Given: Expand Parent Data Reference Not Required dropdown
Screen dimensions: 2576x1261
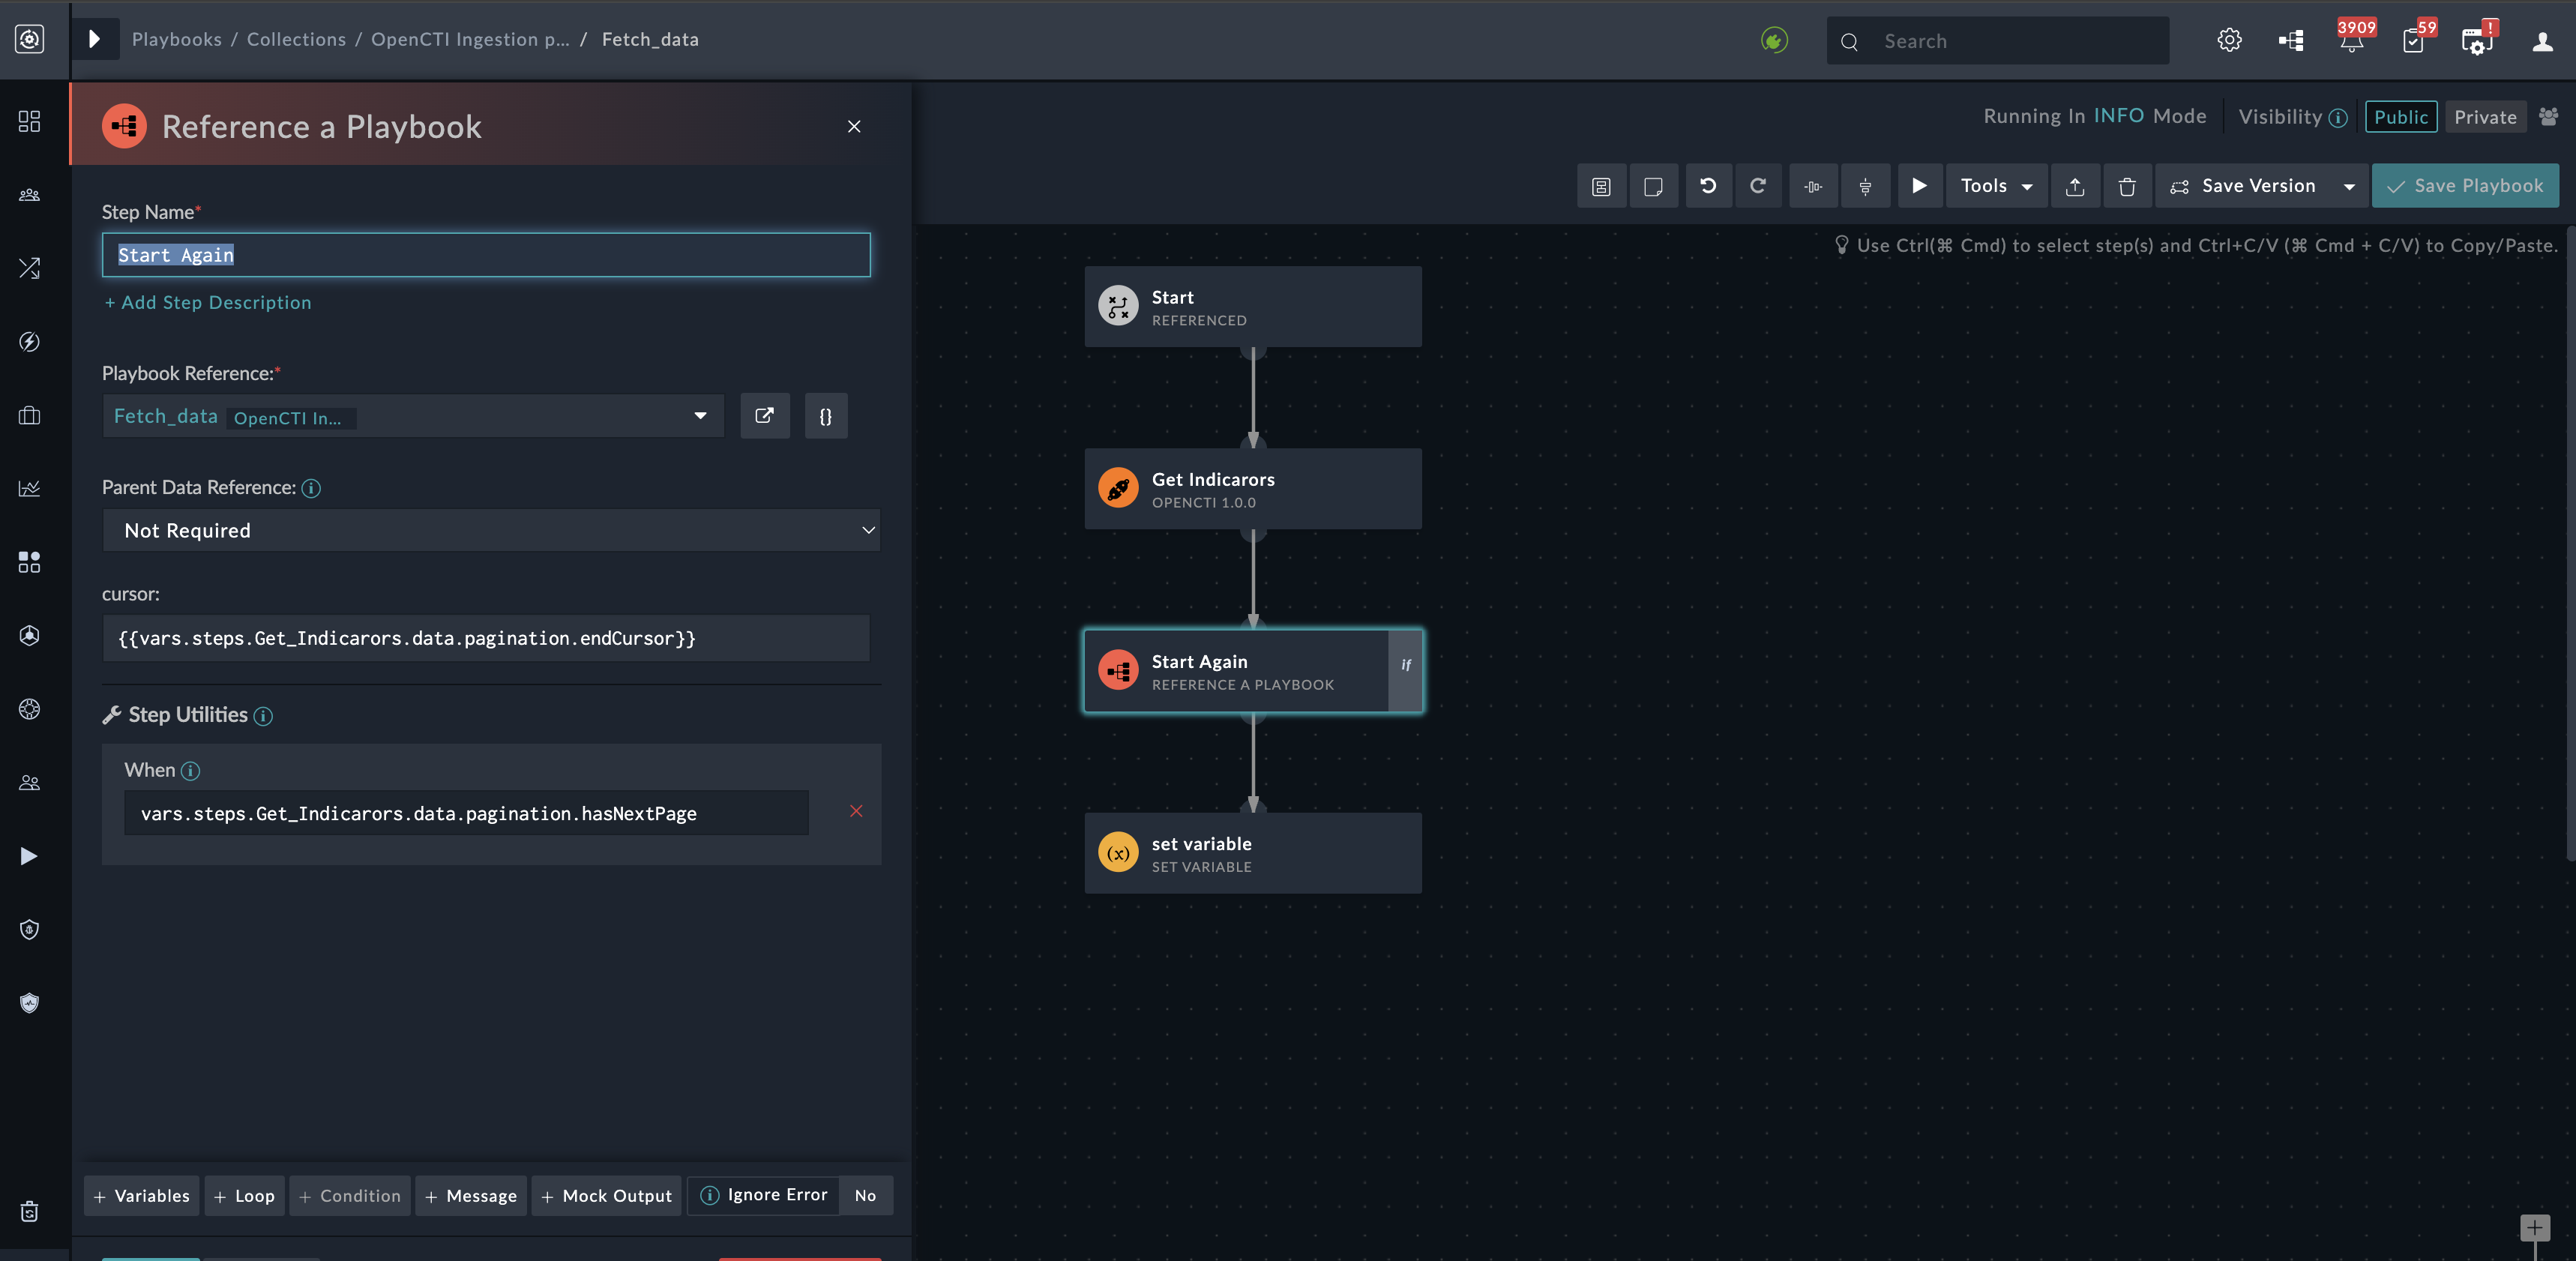Looking at the screenshot, I should (491, 530).
